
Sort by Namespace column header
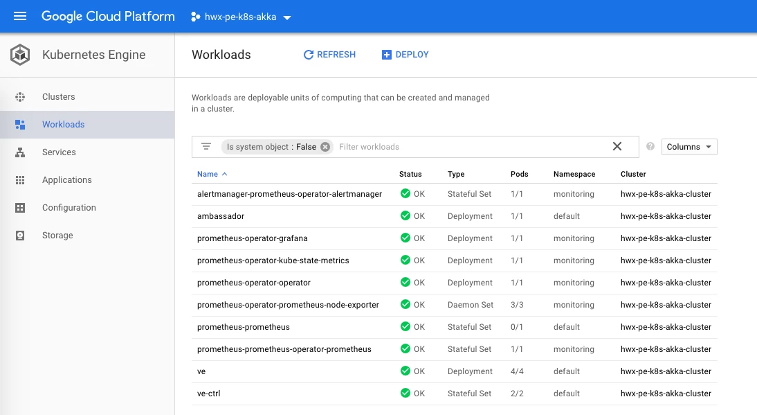(x=574, y=174)
